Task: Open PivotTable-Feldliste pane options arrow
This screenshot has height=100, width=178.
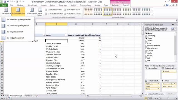Action: coord(173,25)
